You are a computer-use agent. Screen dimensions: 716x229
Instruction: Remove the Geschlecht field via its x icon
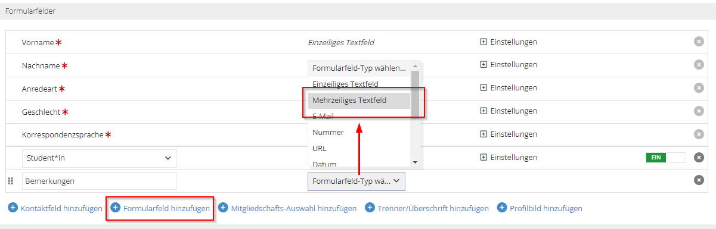click(x=699, y=111)
